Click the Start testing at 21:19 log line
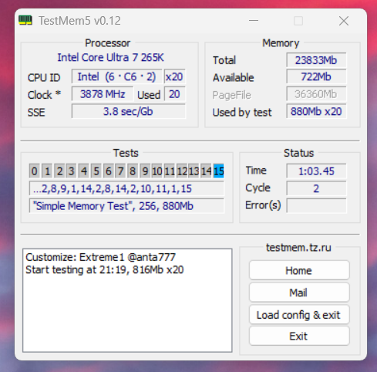377x372 pixels. pos(105,269)
